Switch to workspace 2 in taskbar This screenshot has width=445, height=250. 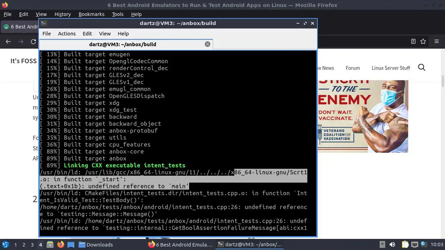(x=24, y=244)
